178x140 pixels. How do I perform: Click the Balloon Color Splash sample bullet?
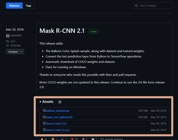pos(95,51)
